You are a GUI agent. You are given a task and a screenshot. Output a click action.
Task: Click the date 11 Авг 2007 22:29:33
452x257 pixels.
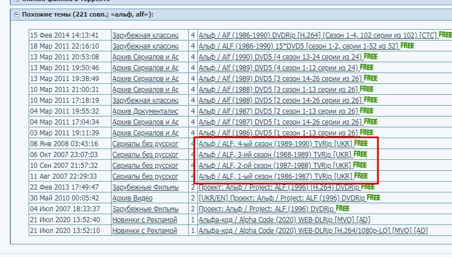[x=64, y=176]
